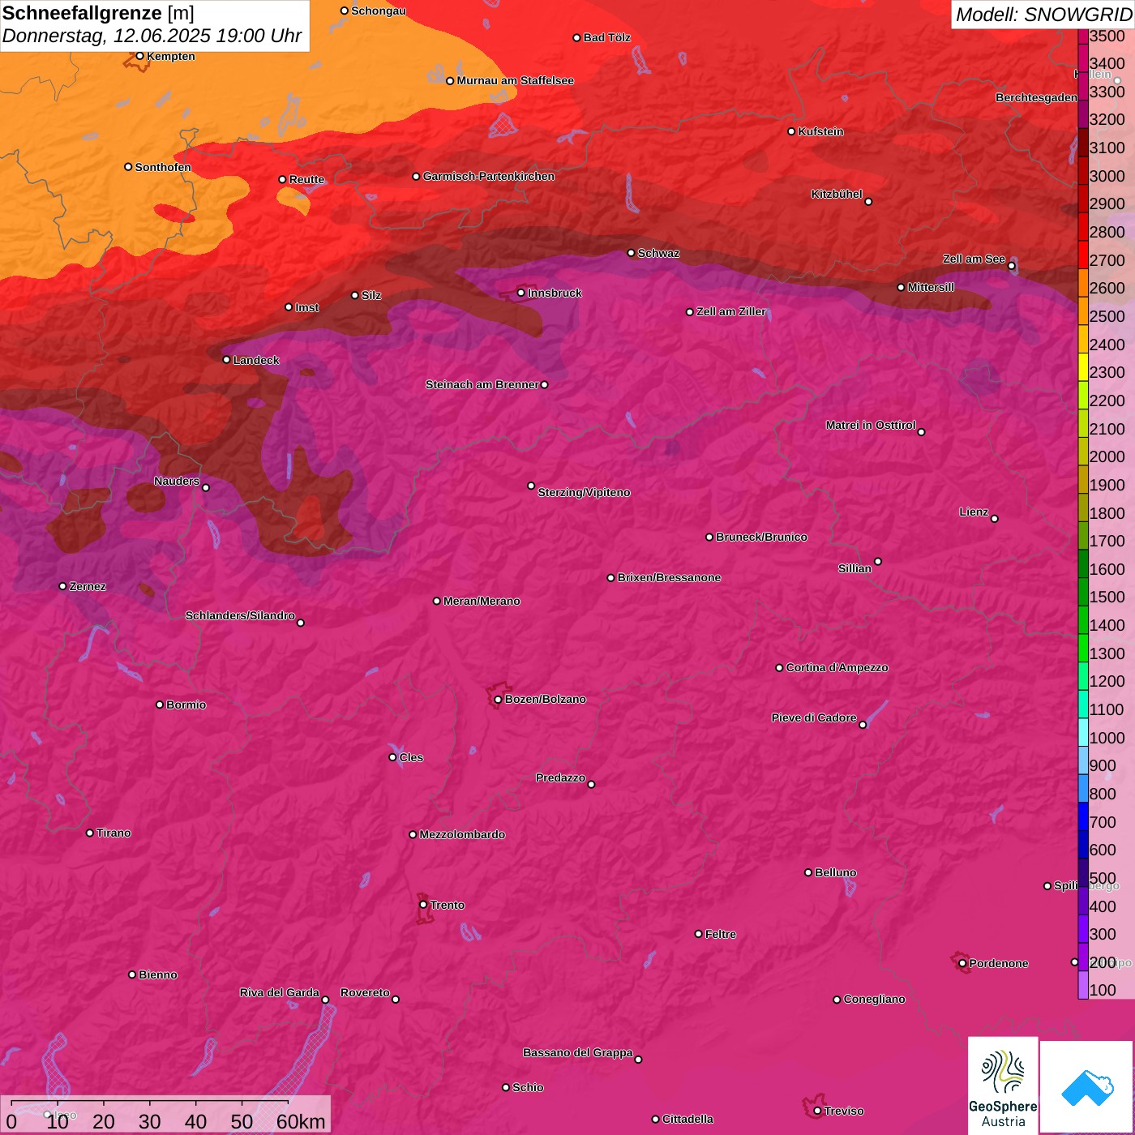This screenshot has width=1135, height=1135.
Task: Select the 2300 m yellow legend swatch
Action: pos(1083,366)
